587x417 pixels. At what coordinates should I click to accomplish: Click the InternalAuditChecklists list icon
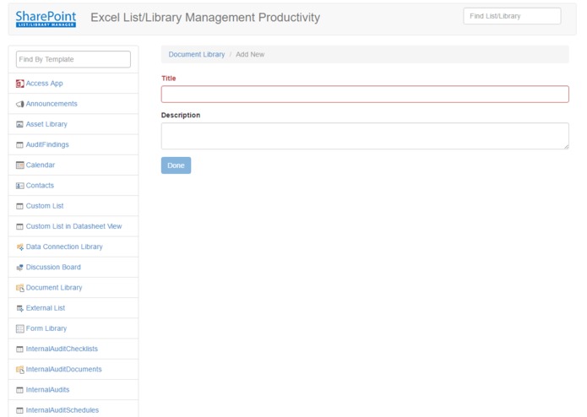pos(19,349)
